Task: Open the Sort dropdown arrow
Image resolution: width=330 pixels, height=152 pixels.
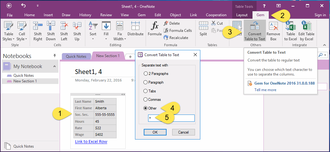Action: pyautogui.click(x=93, y=39)
